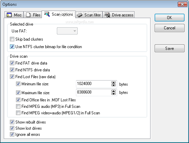Go to the Drive access tab

pos(119,15)
